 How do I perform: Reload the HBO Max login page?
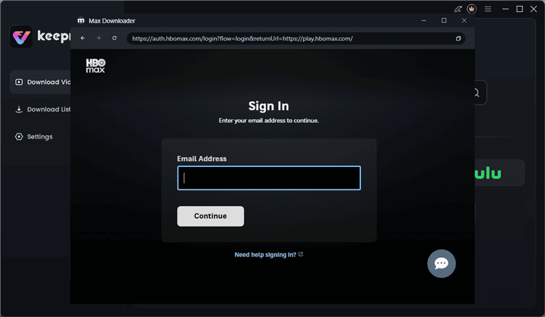(114, 38)
